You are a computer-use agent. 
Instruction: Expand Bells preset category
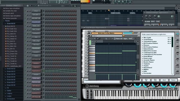143,71
